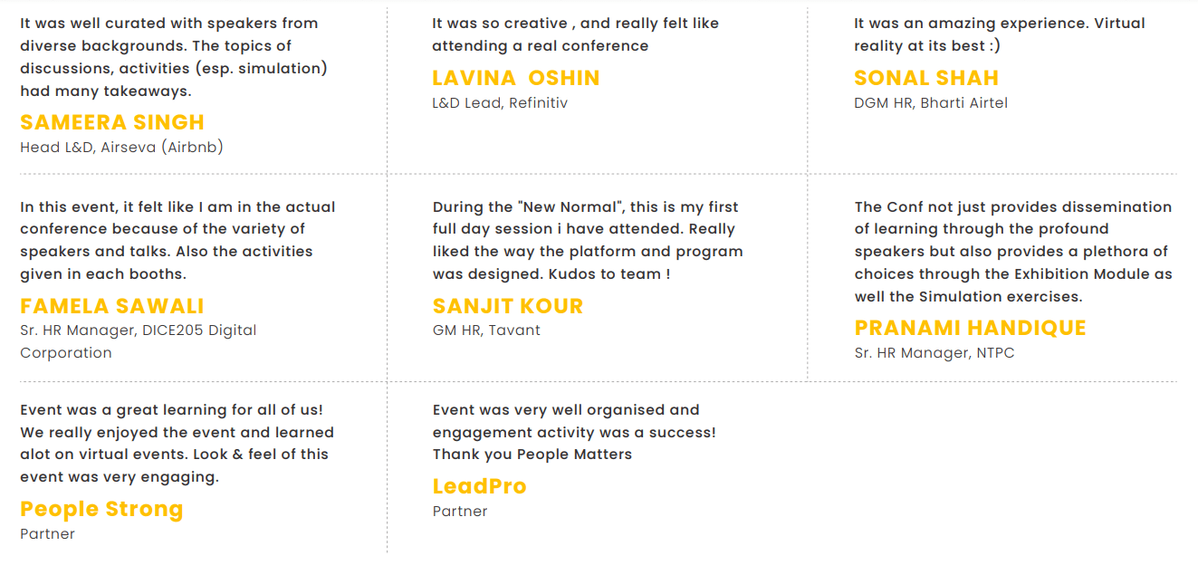The image size is (1198, 565).
Task: Select testimonial mentioning the Exhibition Module
Action: click(x=1013, y=252)
